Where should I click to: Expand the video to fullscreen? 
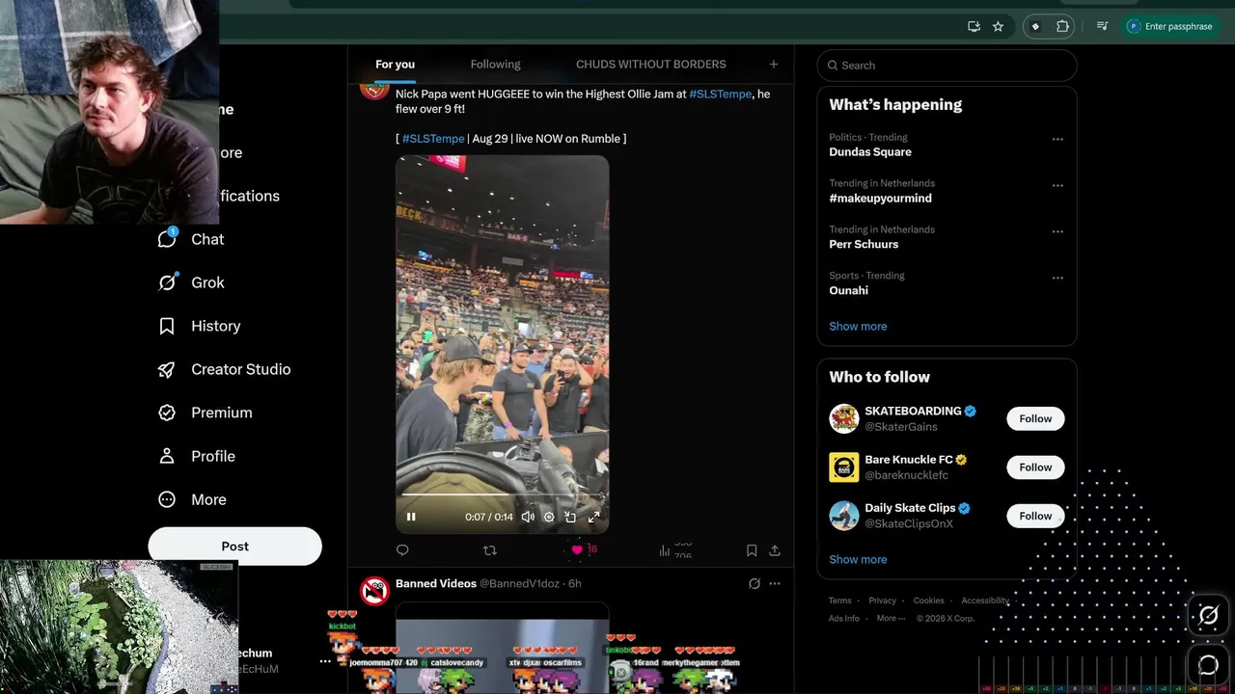click(593, 517)
